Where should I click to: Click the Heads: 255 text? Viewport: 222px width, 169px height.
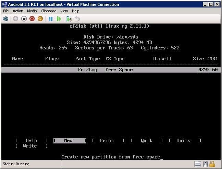point(53,48)
